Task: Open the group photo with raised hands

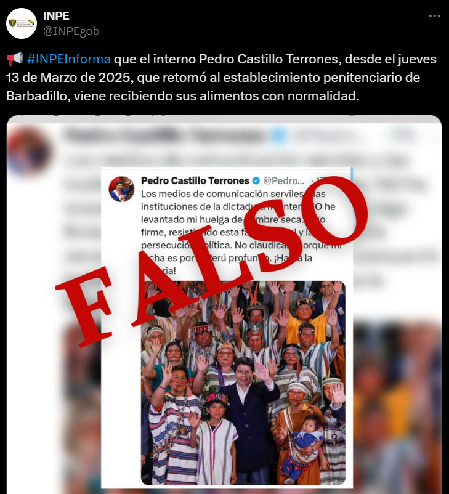Action: click(243, 383)
